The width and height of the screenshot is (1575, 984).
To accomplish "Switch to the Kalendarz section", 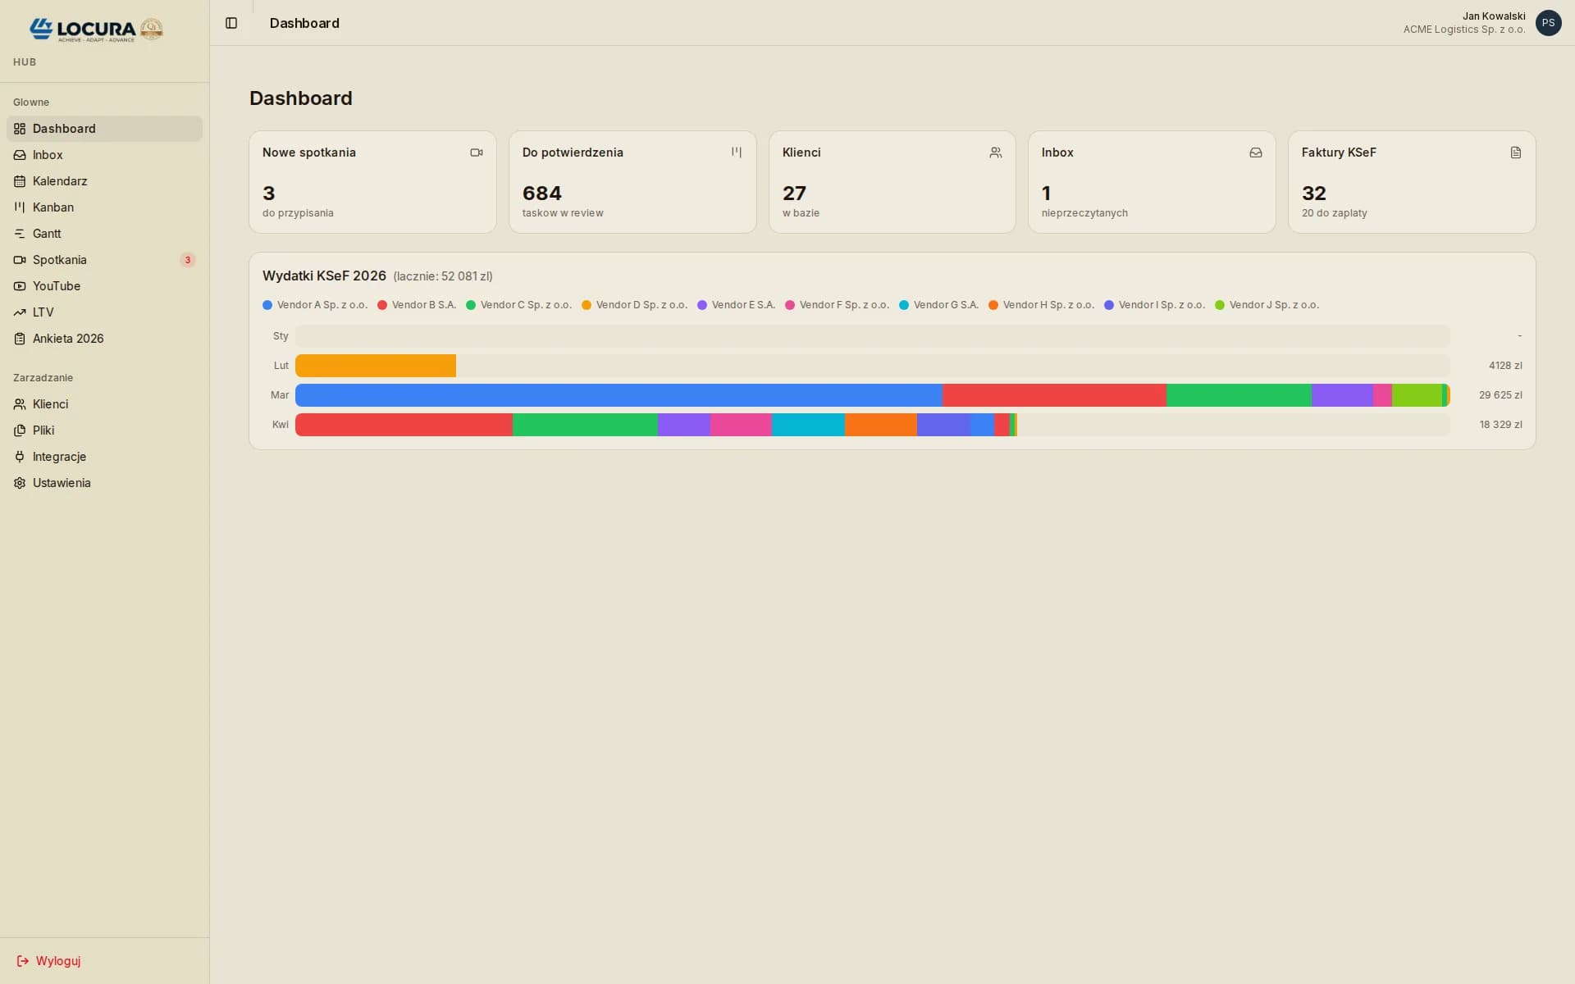I will 60,181.
